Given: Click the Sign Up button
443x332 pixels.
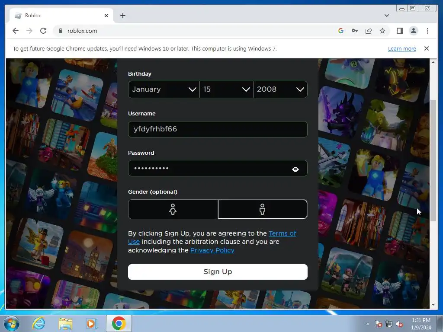Looking at the screenshot, I should tap(218, 272).
